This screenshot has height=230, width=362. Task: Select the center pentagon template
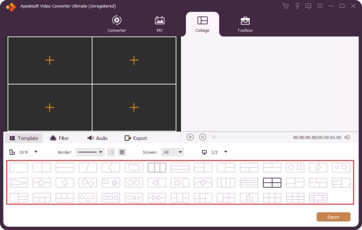(65, 183)
